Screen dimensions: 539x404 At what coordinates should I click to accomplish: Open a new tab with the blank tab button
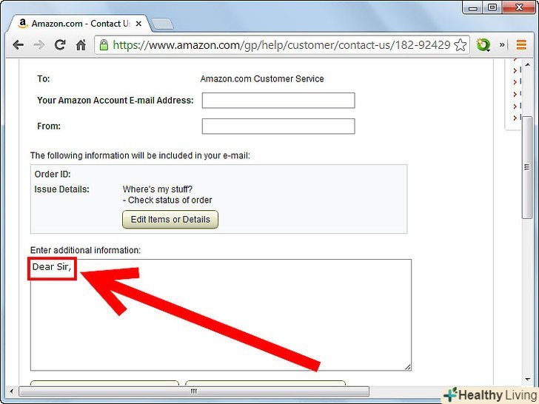point(162,24)
